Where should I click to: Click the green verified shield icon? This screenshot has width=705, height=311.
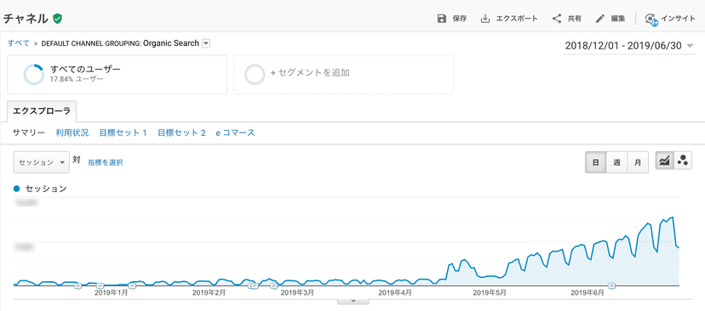(x=57, y=19)
